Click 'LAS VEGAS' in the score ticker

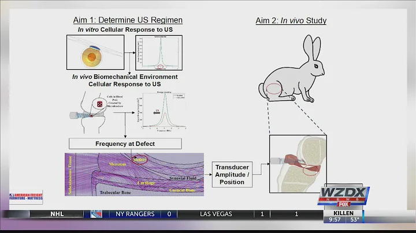coord(216,214)
